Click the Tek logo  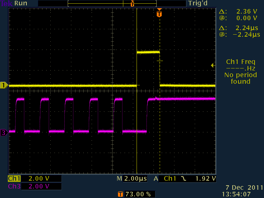coord(6,3)
